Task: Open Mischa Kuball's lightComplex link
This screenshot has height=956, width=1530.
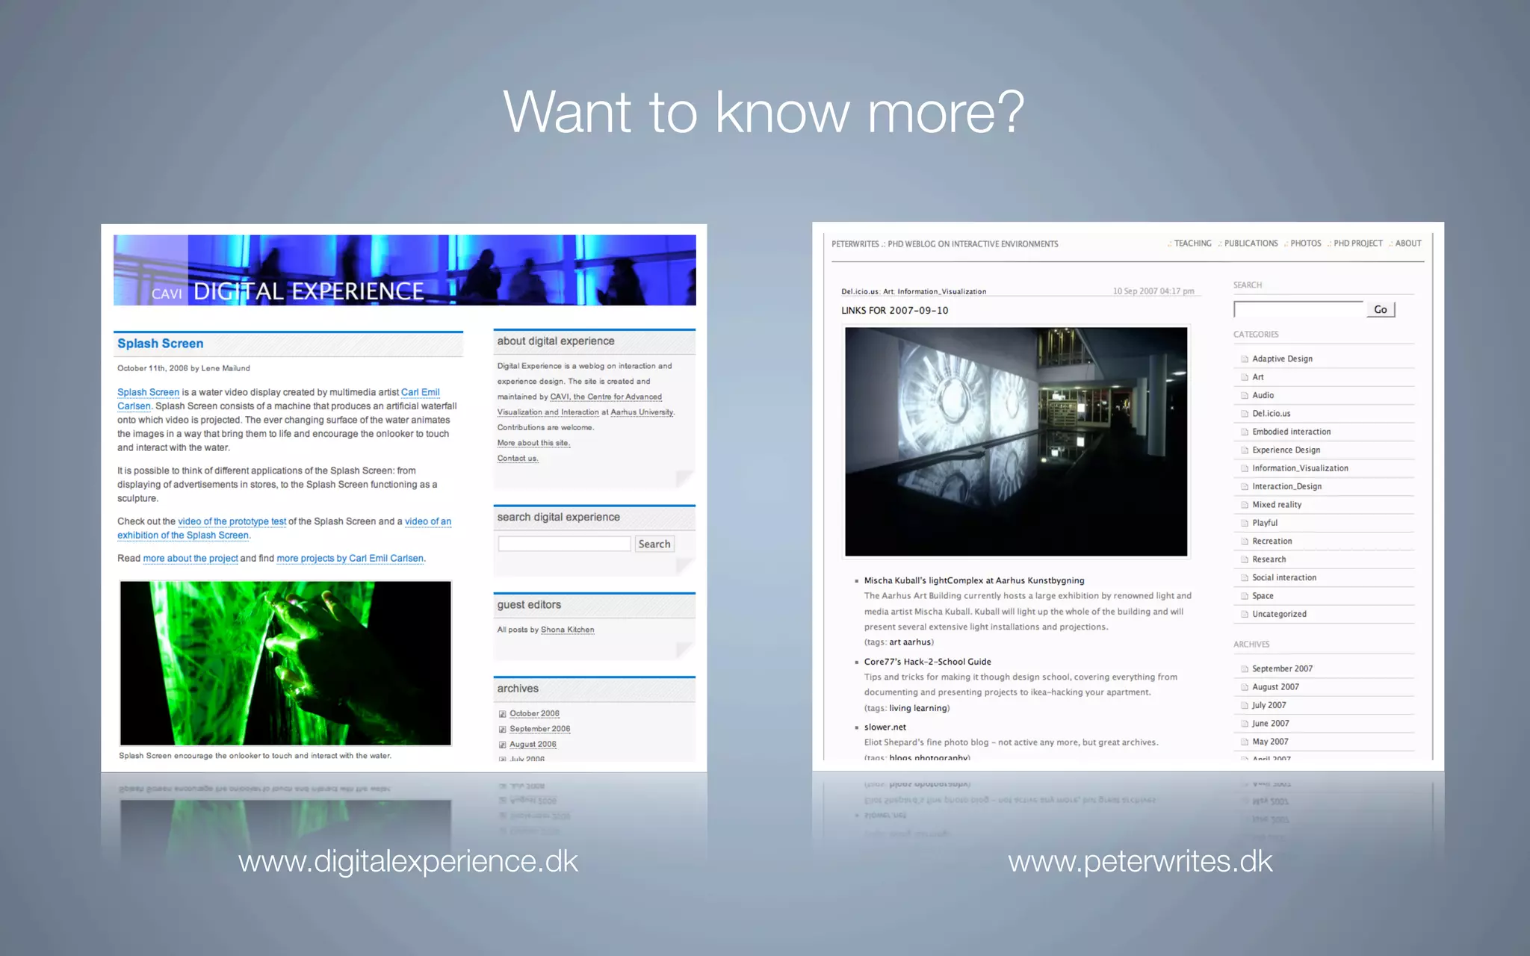Action: click(974, 580)
